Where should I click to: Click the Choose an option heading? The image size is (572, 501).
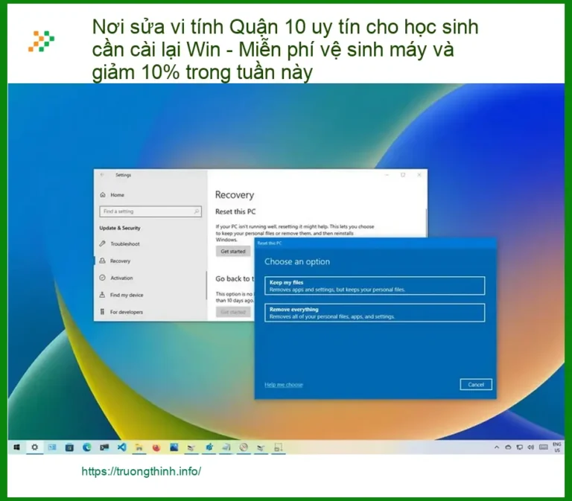(297, 262)
